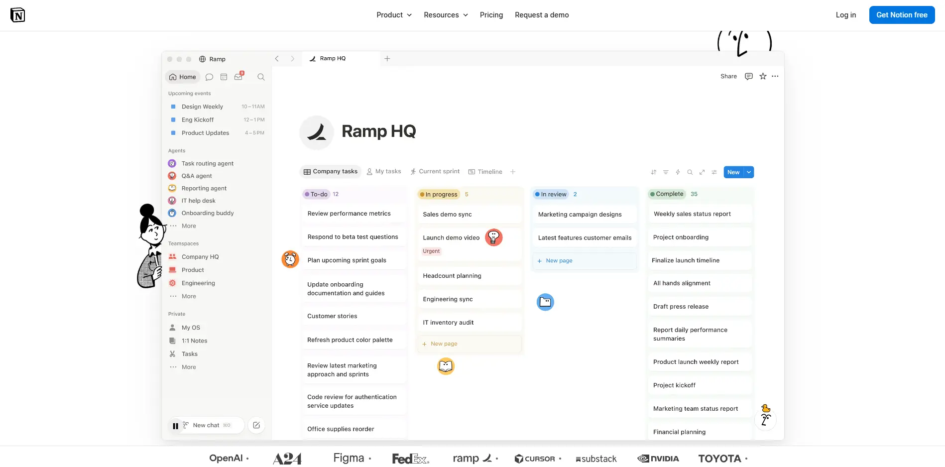Go forward with the right arrow icon
The image size is (945, 467).
(x=293, y=59)
